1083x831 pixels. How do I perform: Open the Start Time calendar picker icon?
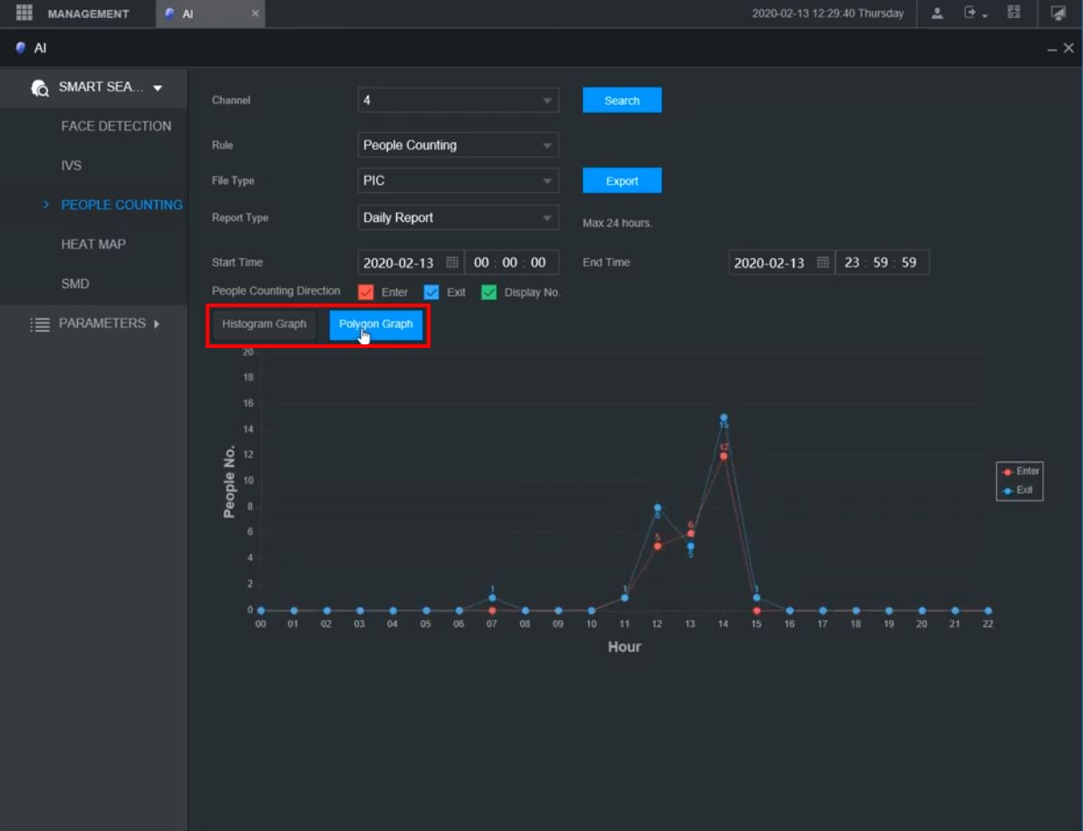(452, 263)
